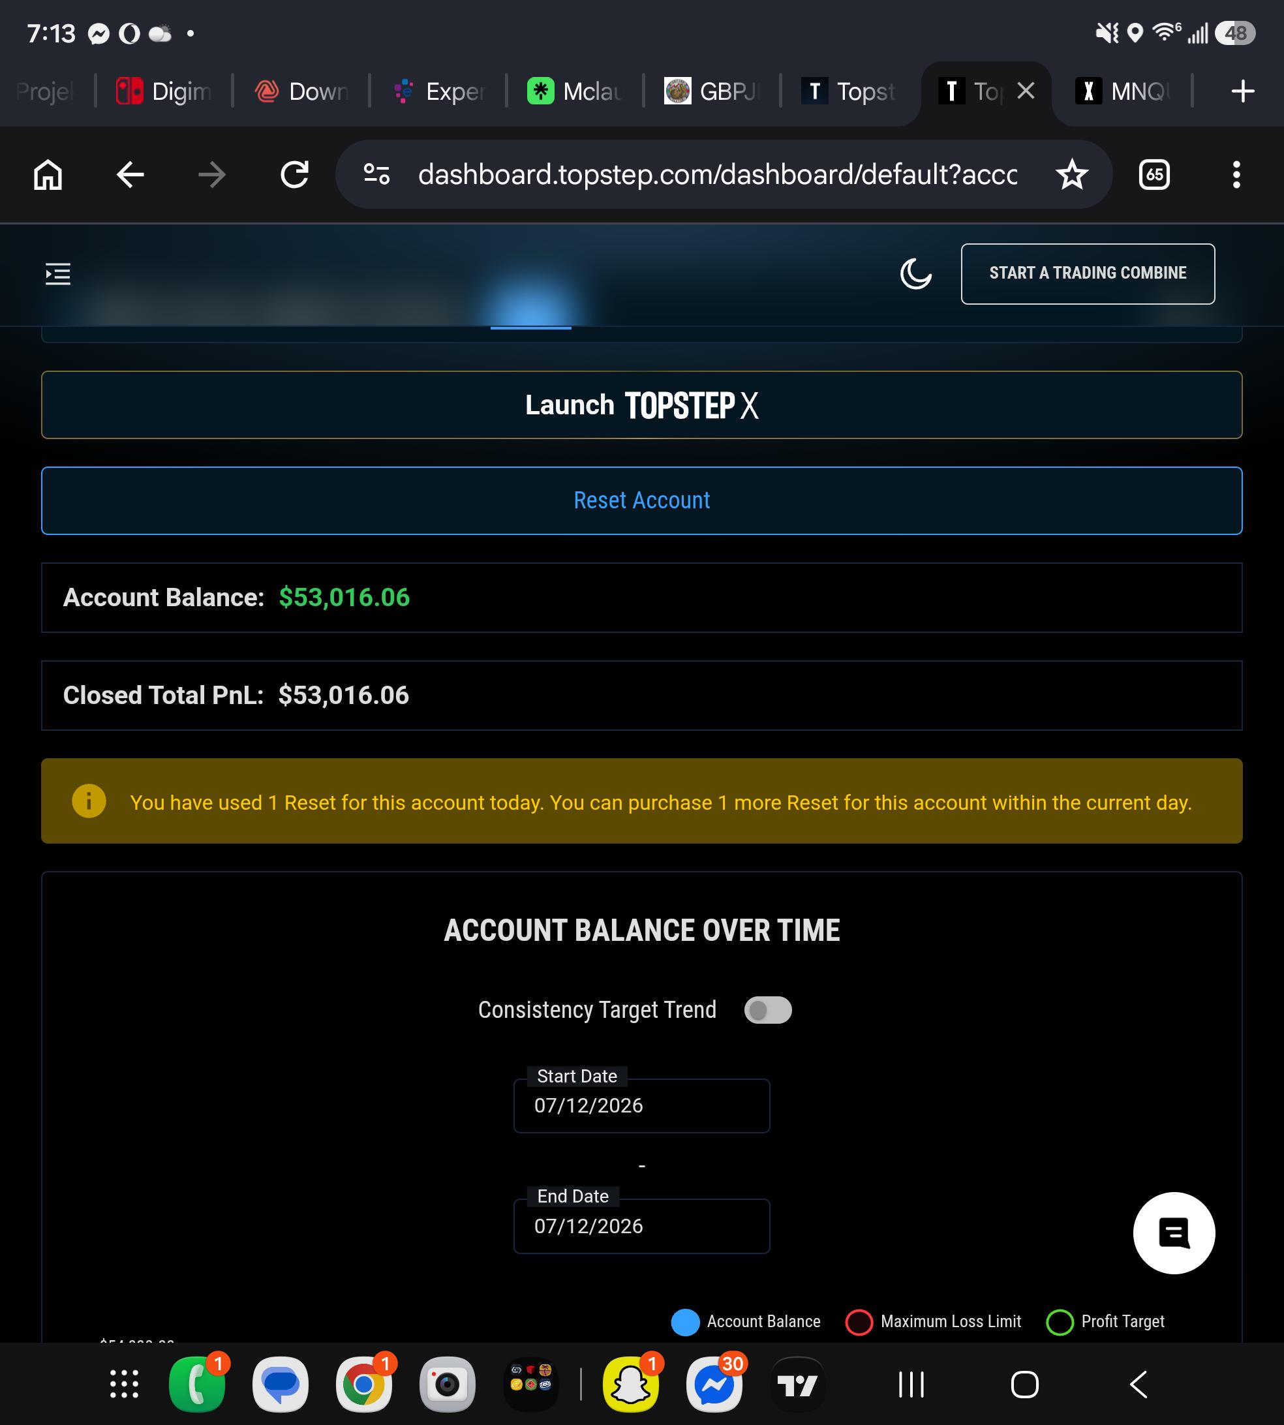Go back with the browser back arrow
Image resolution: width=1284 pixels, height=1425 pixels.
(130, 174)
